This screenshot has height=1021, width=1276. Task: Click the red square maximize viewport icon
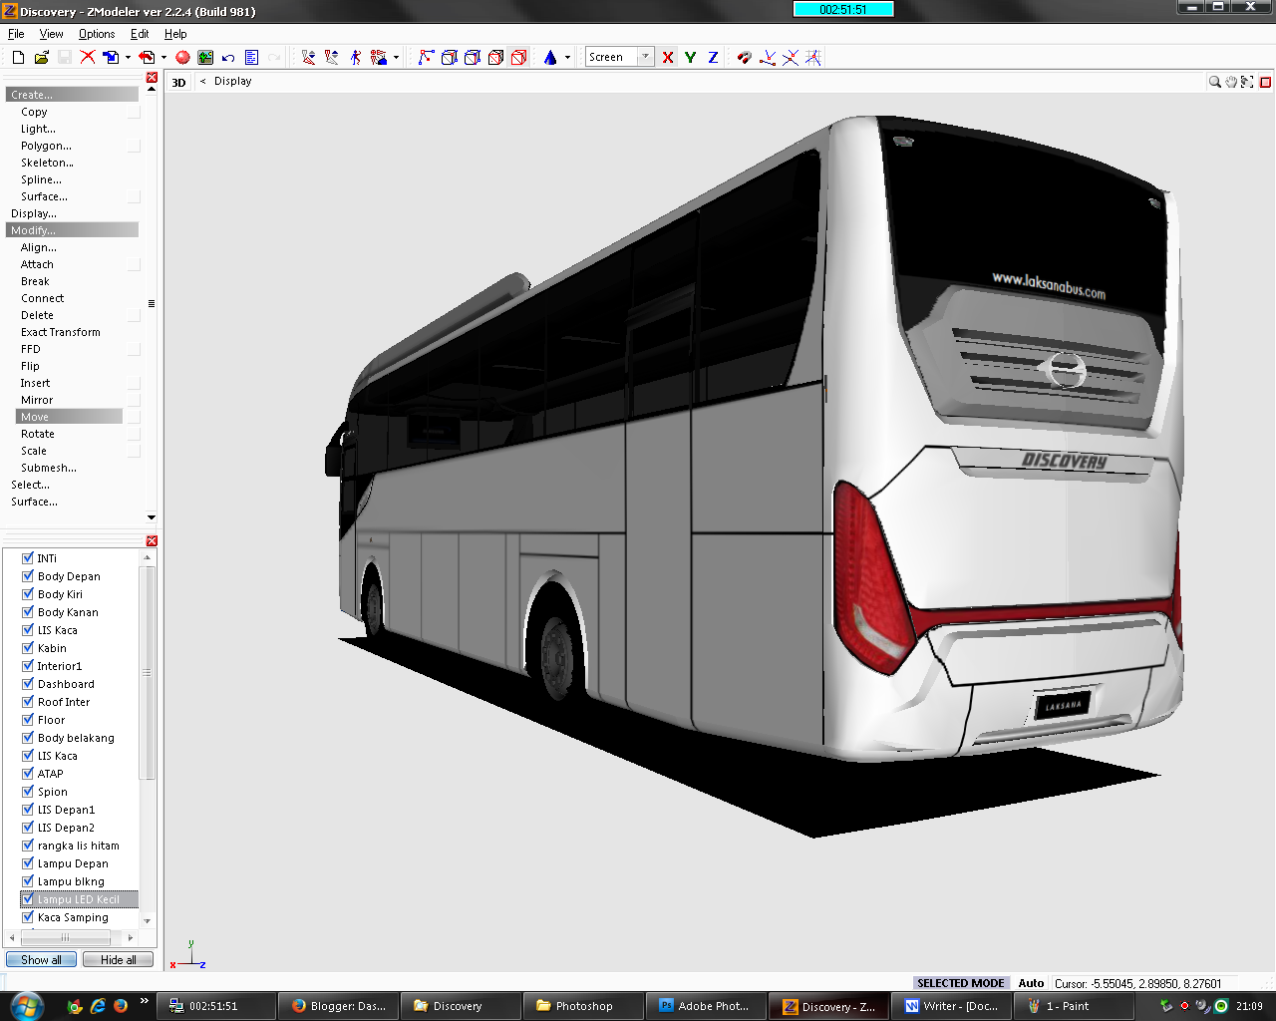click(x=1265, y=82)
